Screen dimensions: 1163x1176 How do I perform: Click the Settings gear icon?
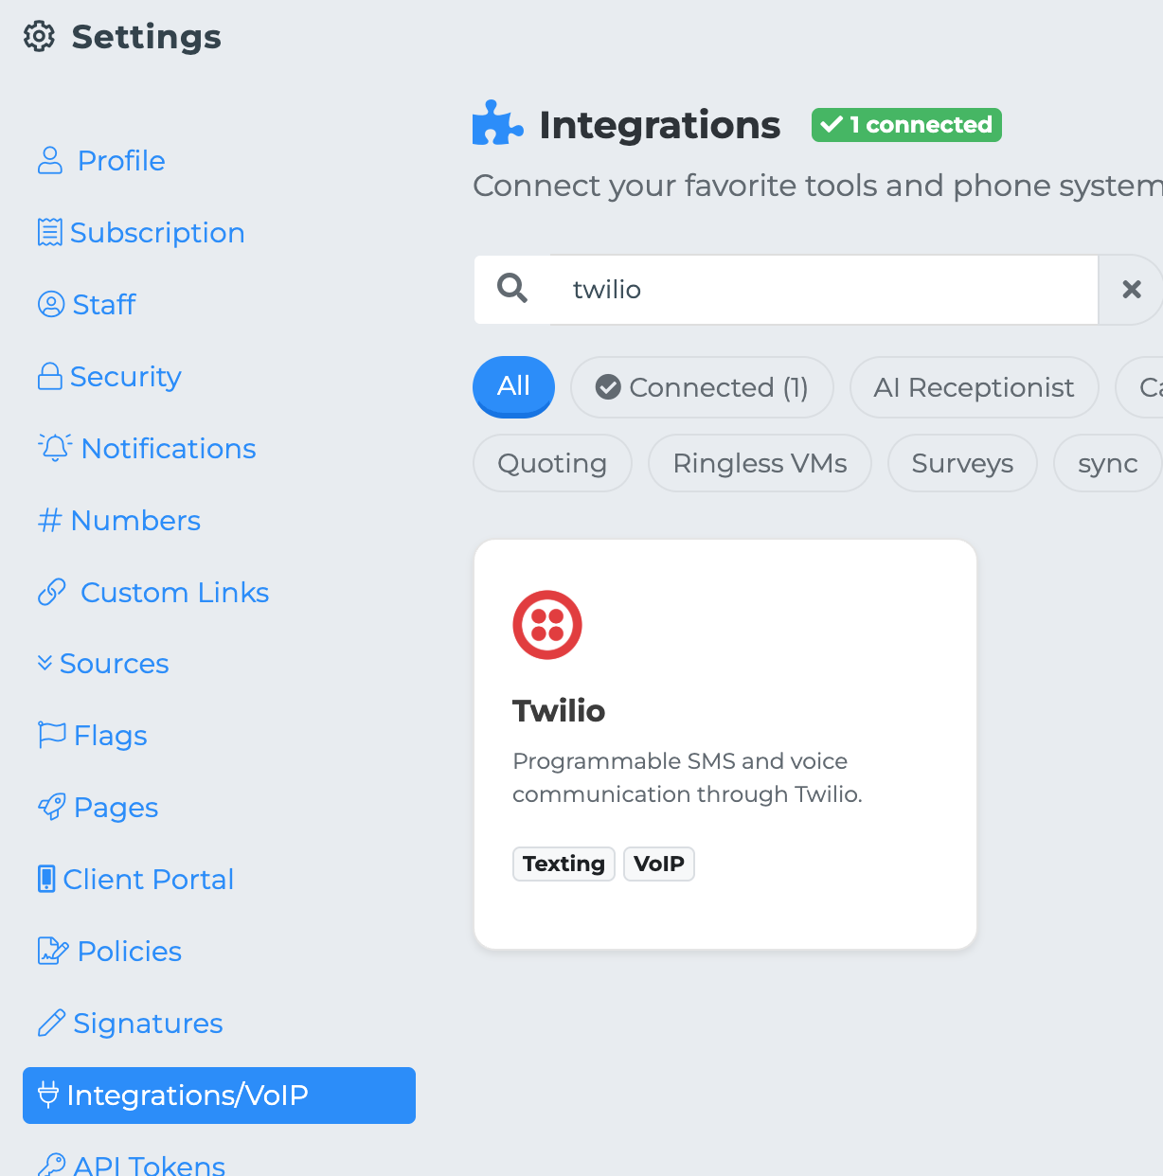pyautogui.click(x=40, y=37)
